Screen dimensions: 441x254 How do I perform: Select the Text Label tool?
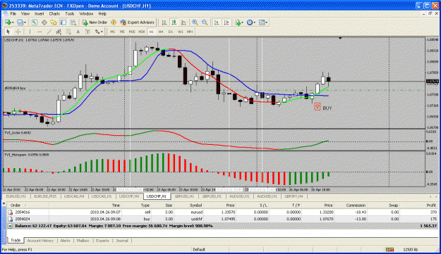87,32
